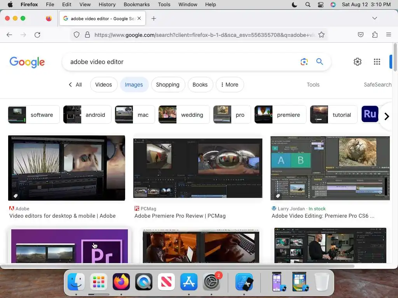Go back to All results
Screen dimensions: 398x298
[75, 85]
